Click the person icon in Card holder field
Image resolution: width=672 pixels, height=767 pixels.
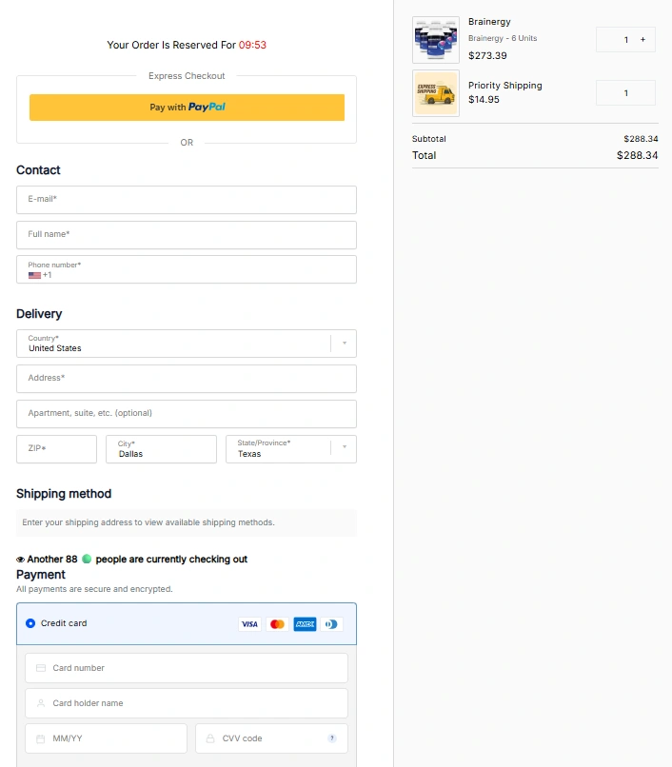40,702
